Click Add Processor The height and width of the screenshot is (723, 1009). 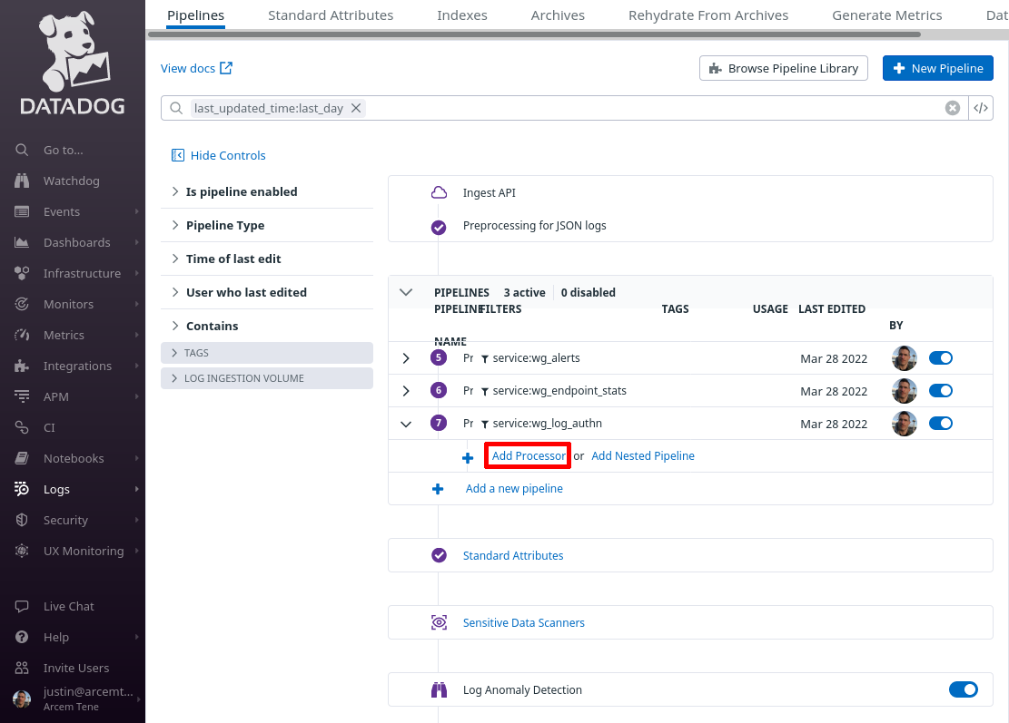point(529,455)
